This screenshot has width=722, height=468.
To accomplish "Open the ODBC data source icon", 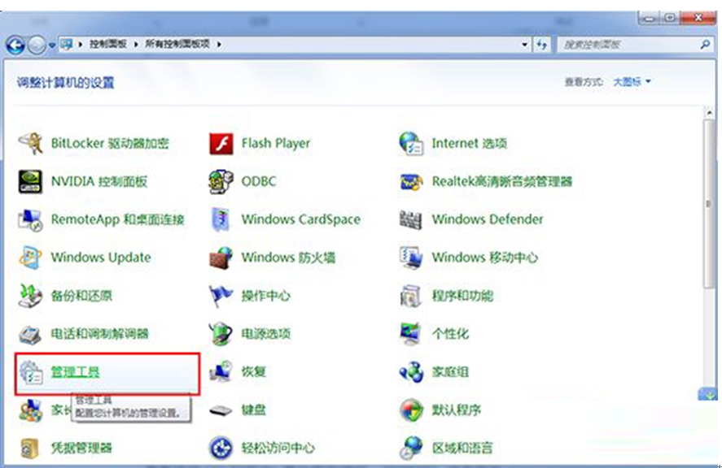I will 221,181.
